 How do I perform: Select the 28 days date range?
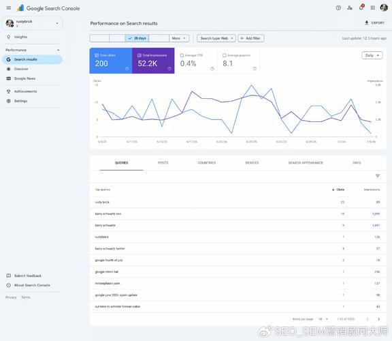pyautogui.click(x=137, y=38)
